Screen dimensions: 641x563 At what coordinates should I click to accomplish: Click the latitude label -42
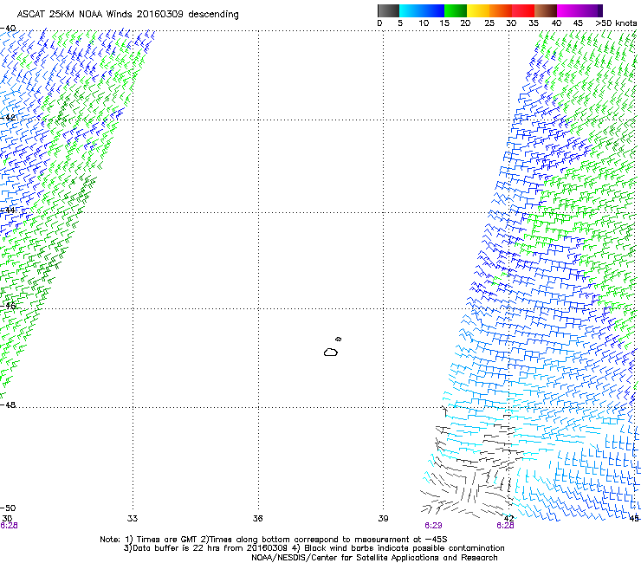[8, 118]
